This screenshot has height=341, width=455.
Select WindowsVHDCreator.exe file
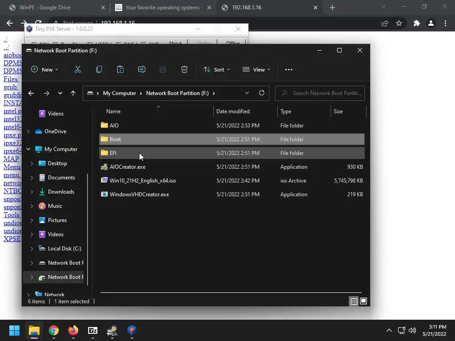pyautogui.click(x=232, y=194)
